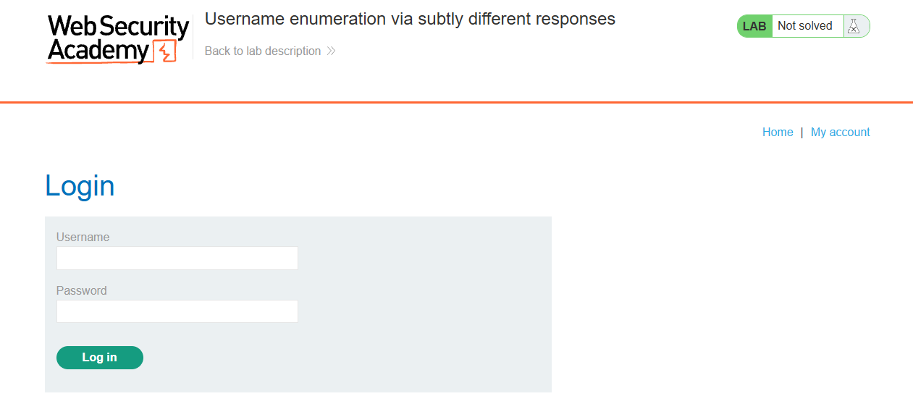This screenshot has width=913, height=412.
Task: Click the Web Security Academy logo
Action: [x=118, y=39]
